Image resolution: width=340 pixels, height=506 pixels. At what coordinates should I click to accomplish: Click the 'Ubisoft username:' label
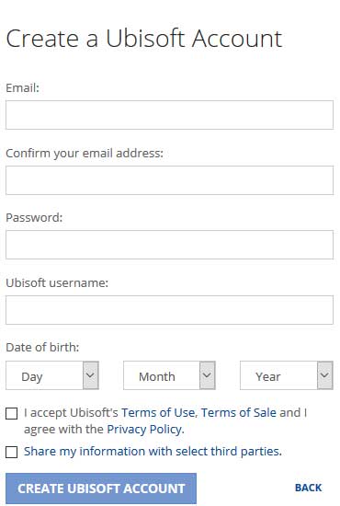tap(57, 282)
